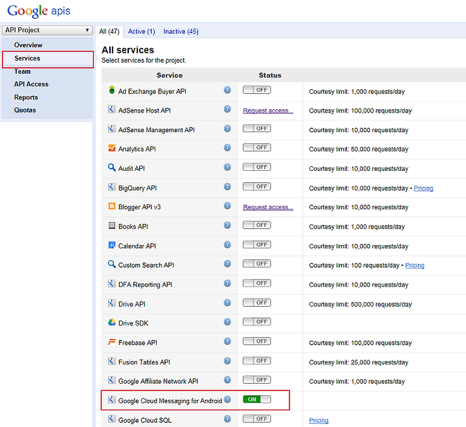
Task: Open Overview in the sidebar
Action: point(28,45)
